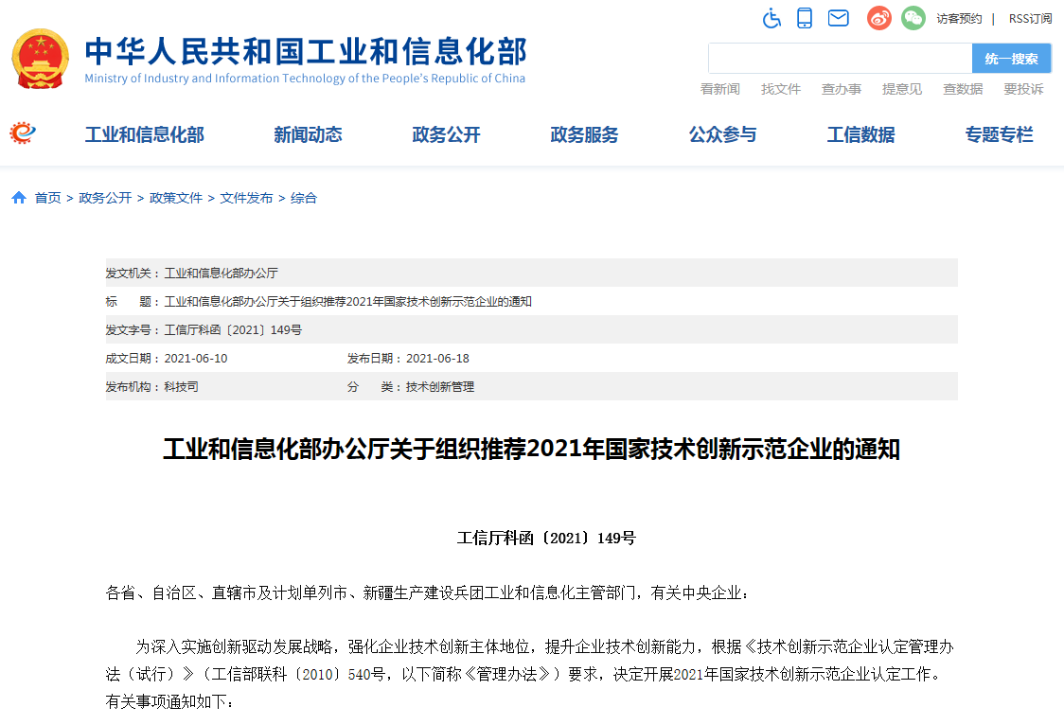Click 发文机关 value 工业和信息化部办公厅

[222, 274]
